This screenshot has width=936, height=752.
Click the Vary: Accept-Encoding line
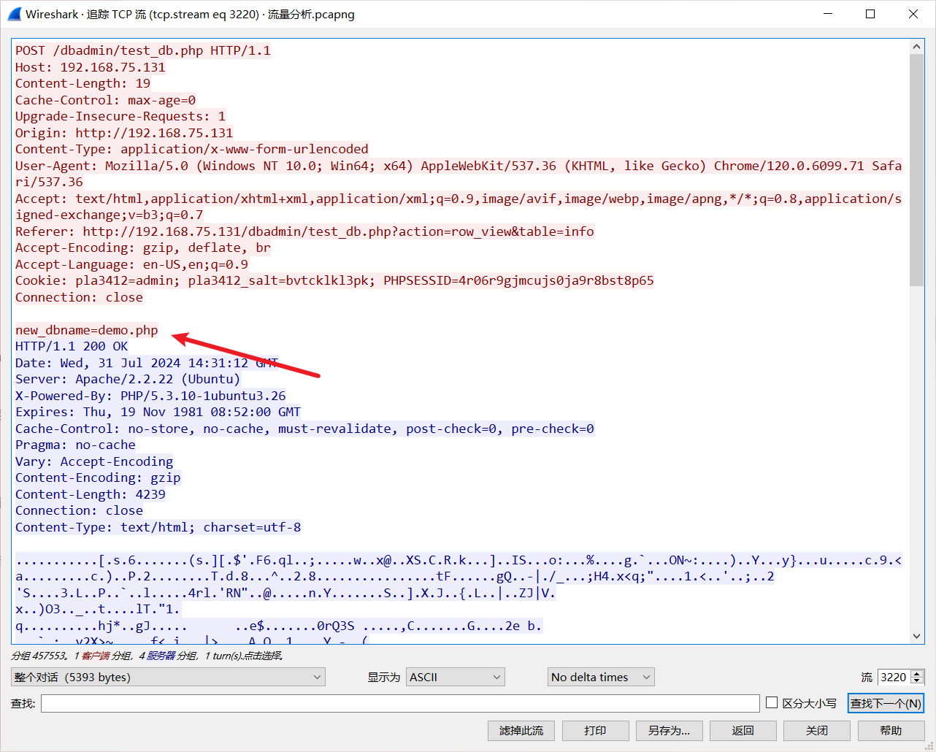[94, 461]
